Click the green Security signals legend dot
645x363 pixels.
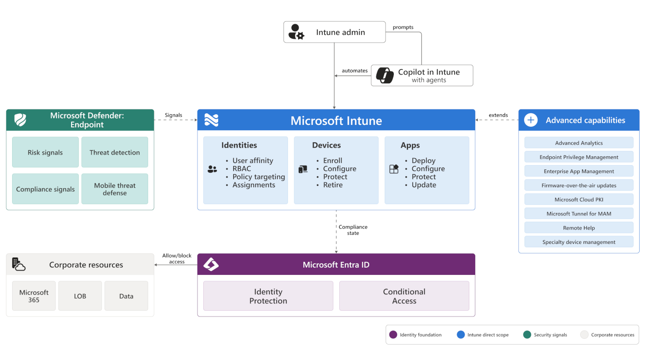[527, 334]
